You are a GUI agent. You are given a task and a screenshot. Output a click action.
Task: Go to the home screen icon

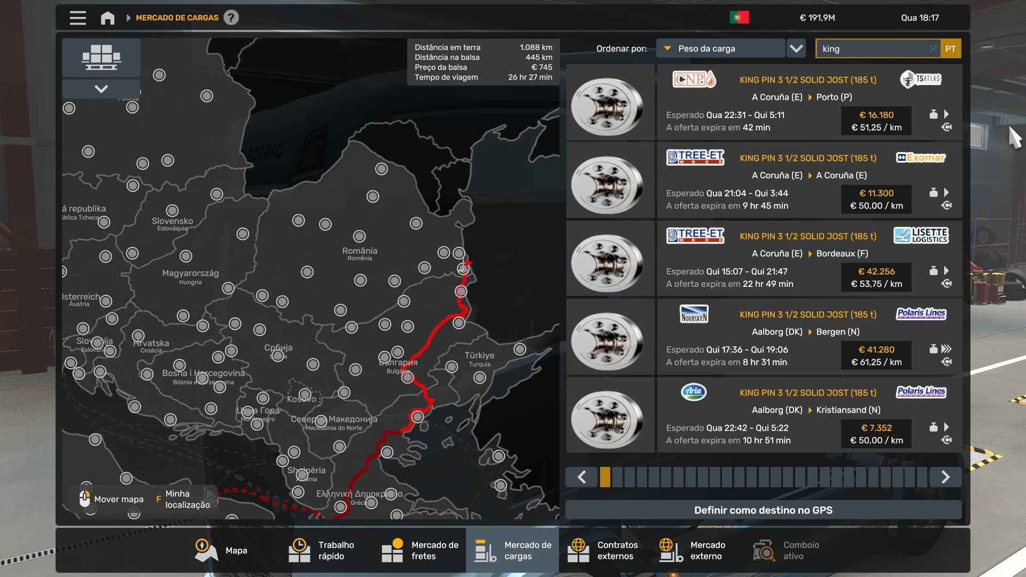pos(107,18)
